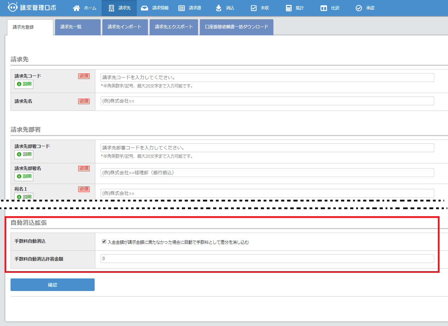Click the 承認 circle check icon
The width and height of the screenshot is (448, 326).
[359, 8]
